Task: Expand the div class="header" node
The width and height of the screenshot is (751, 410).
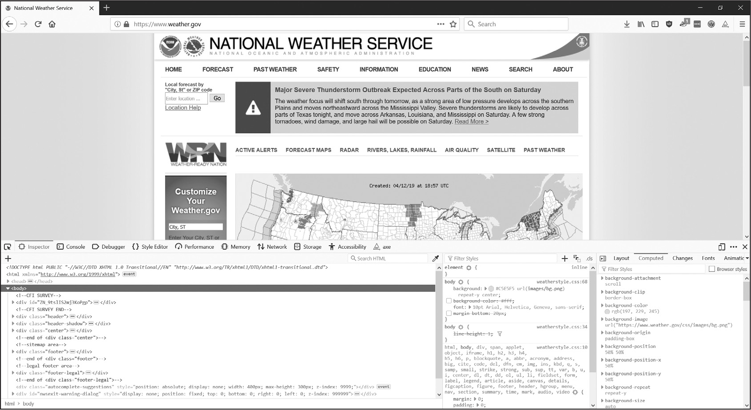Action: coord(13,316)
